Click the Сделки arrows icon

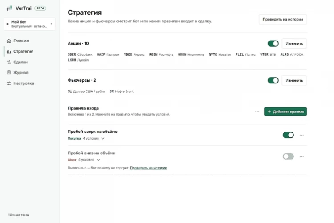pos(9,62)
